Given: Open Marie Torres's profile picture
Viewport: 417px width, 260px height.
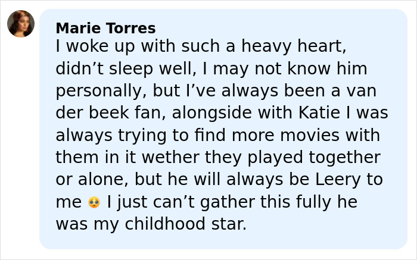Looking at the screenshot, I should [x=21, y=24].
